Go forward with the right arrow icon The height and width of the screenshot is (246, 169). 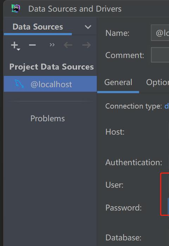tap(87, 45)
